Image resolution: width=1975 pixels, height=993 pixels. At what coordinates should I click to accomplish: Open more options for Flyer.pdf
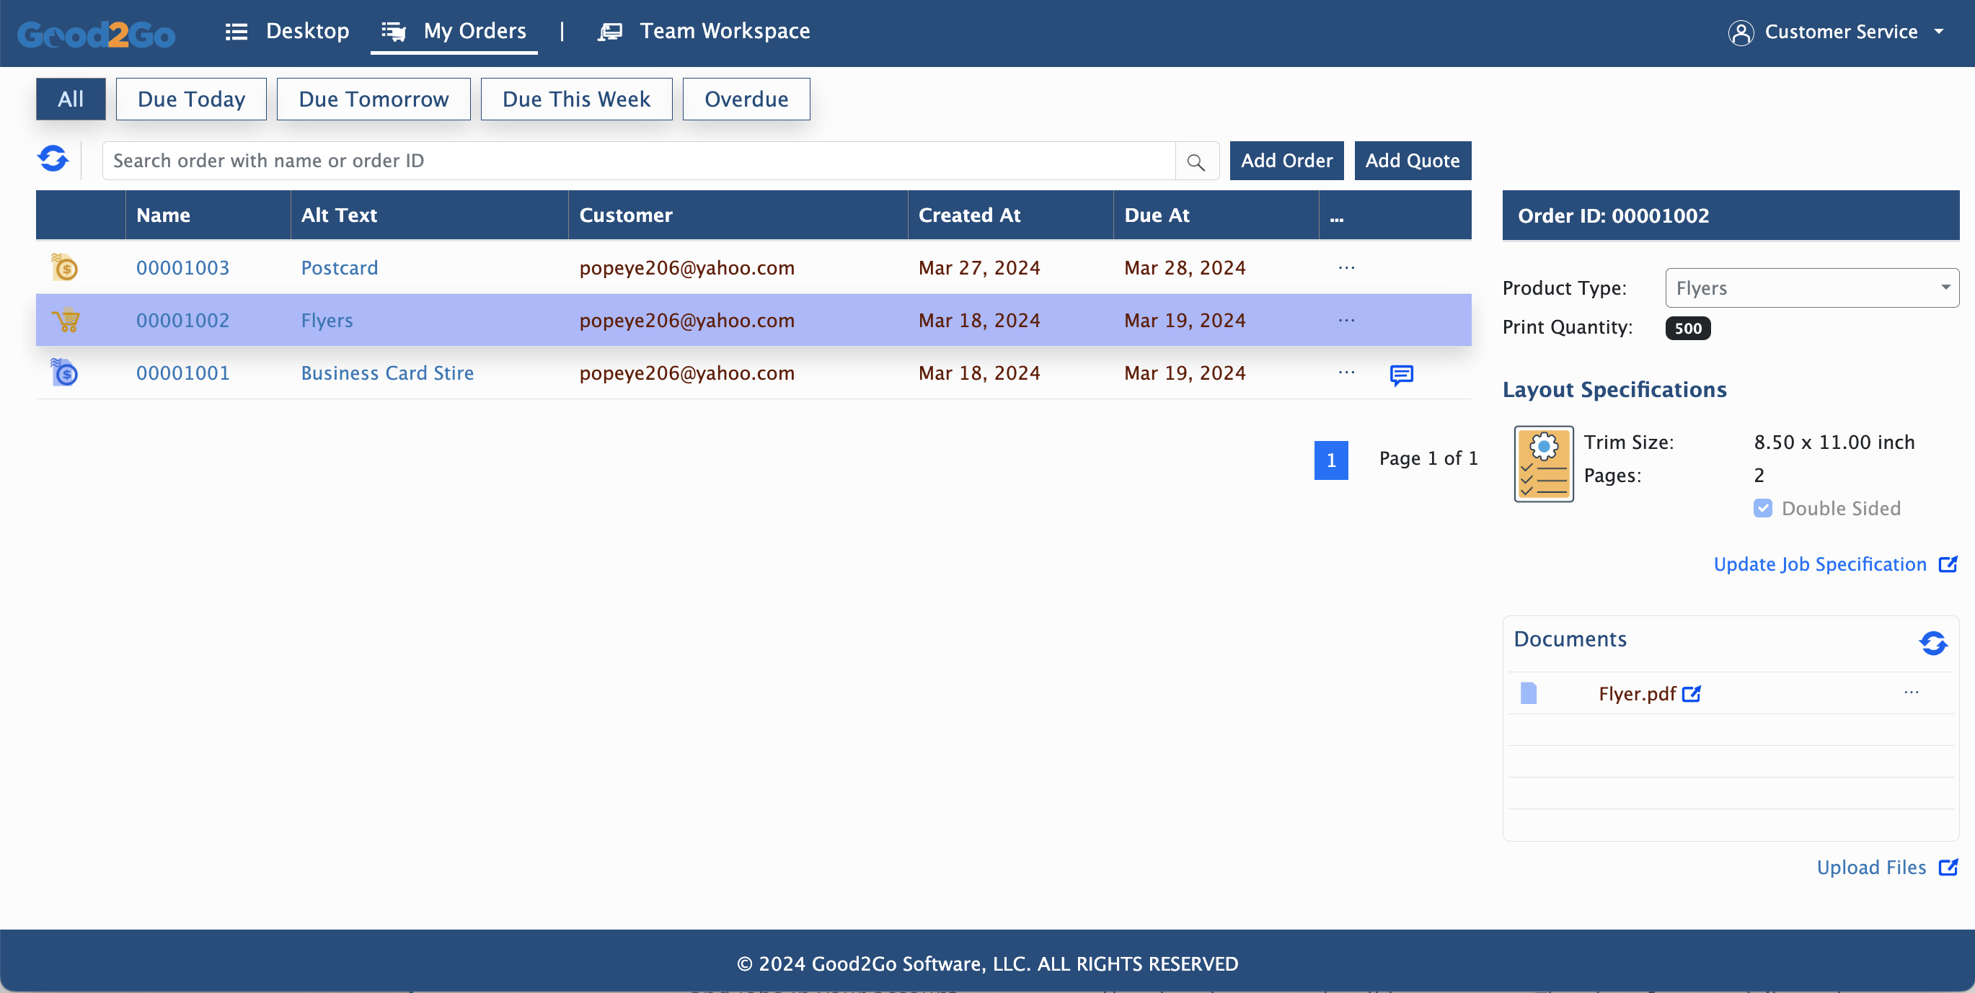coord(1912,693)
